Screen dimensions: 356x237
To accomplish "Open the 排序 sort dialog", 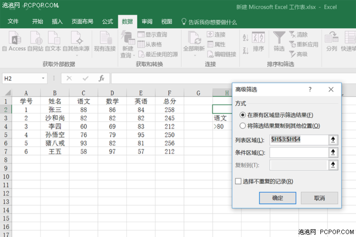I will point(258,42).
